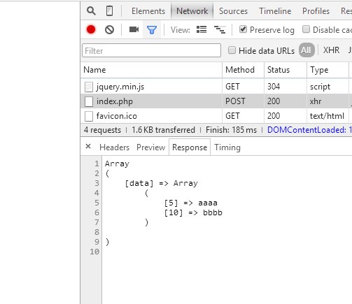Switch to the Sources tab
Viewport: 352px width, 304px height.
[x=233, y=11]
